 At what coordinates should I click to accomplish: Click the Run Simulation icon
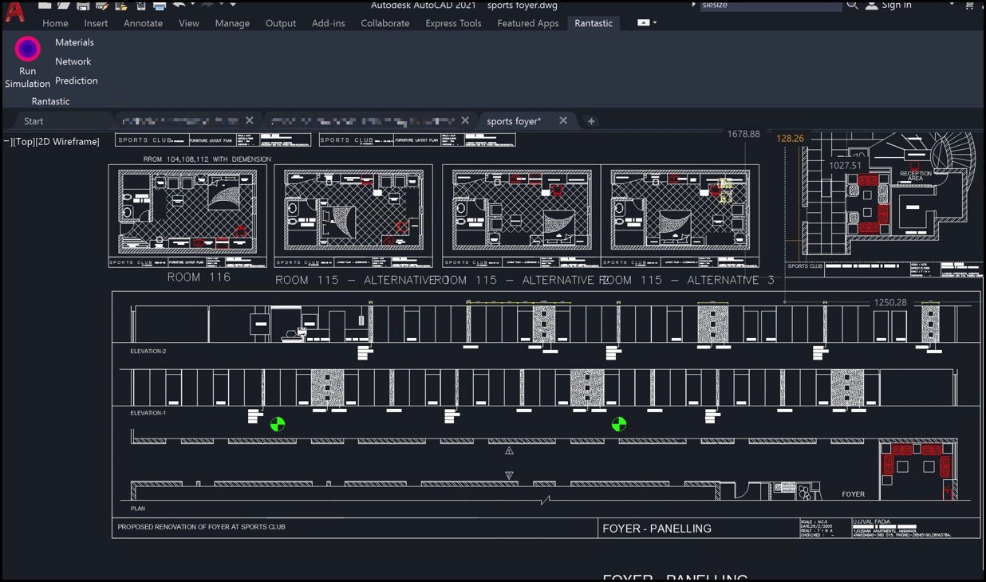tap(28, 49)
